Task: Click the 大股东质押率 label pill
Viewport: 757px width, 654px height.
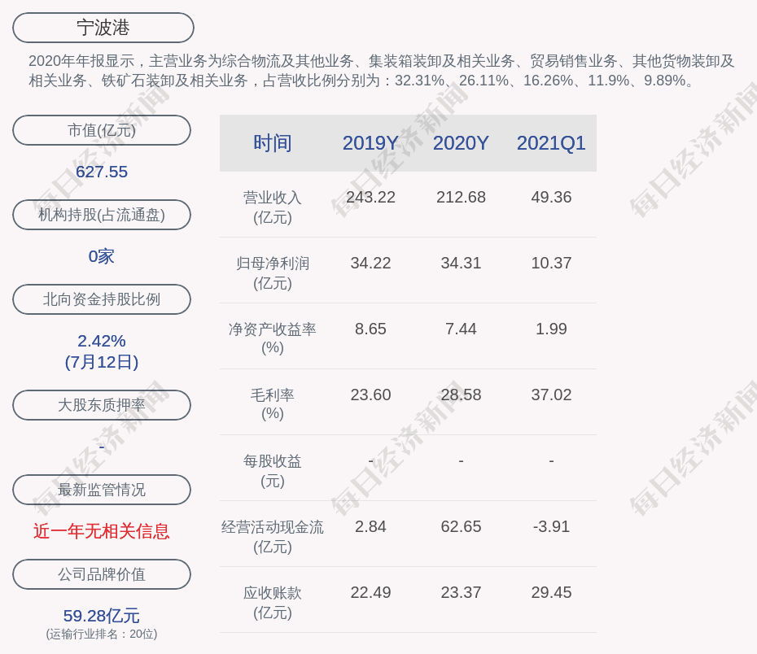Action: [x=102, y=405]
